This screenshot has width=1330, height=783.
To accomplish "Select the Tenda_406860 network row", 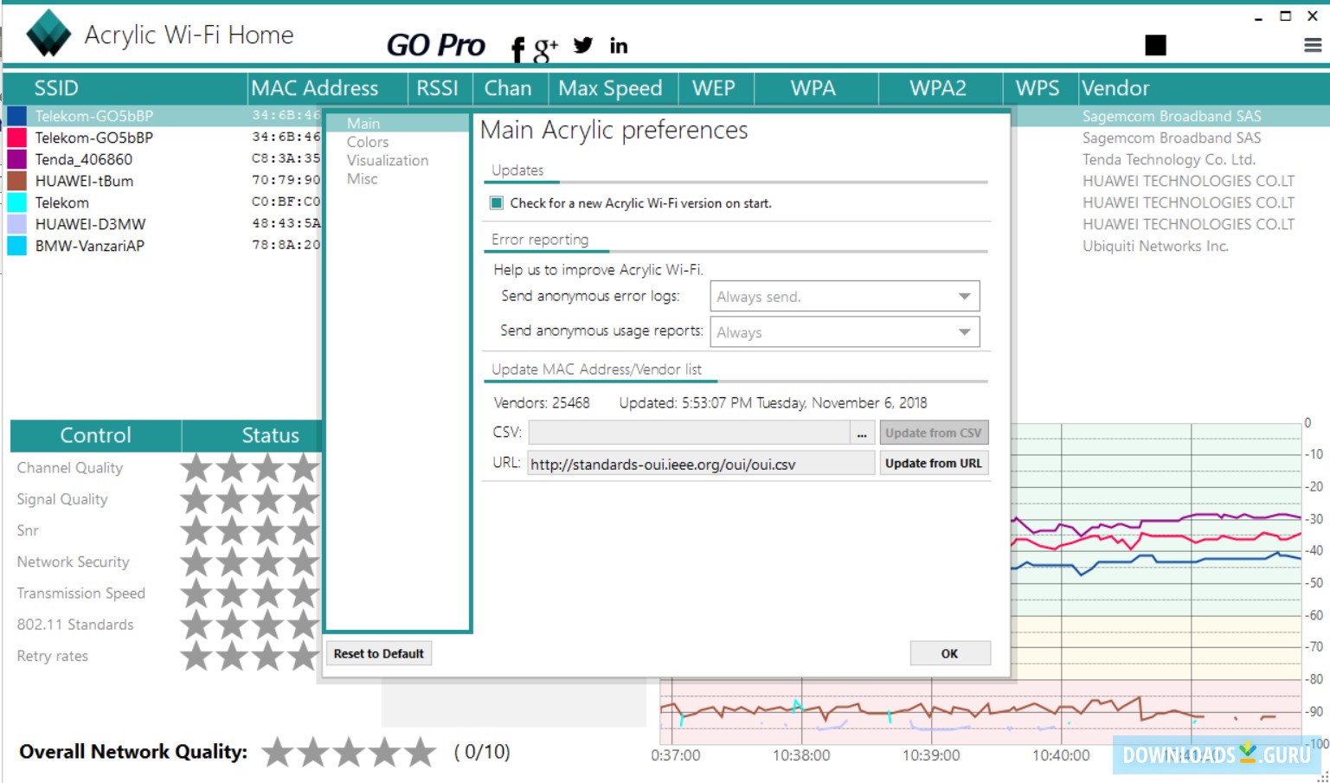I will coord(84,159).
